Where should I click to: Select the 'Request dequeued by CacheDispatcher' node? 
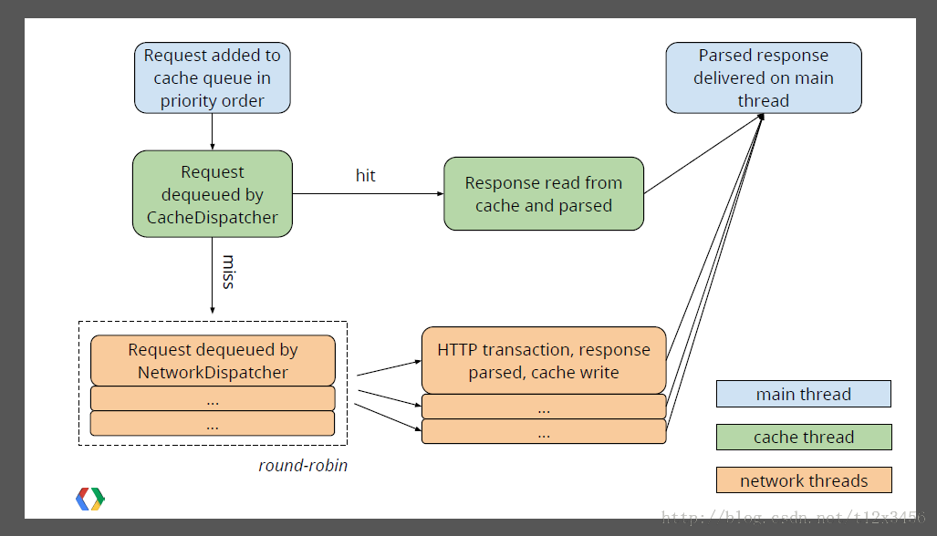tap(212, 193)
